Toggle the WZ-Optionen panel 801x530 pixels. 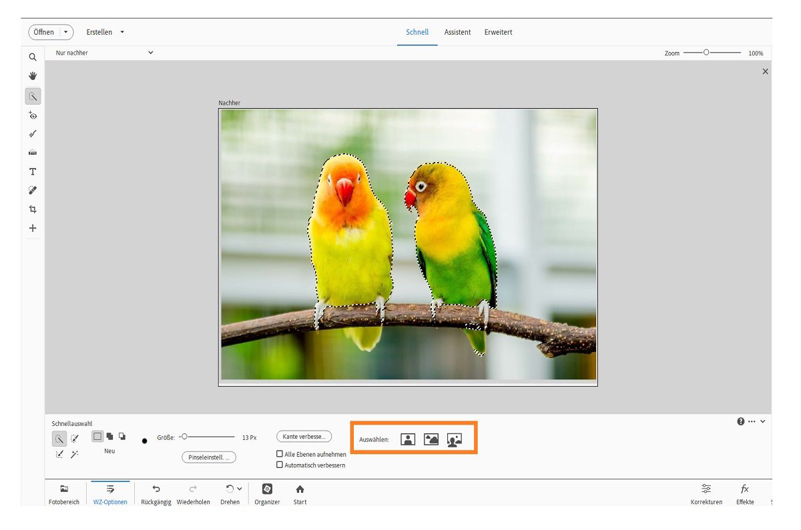coord(110,493)
